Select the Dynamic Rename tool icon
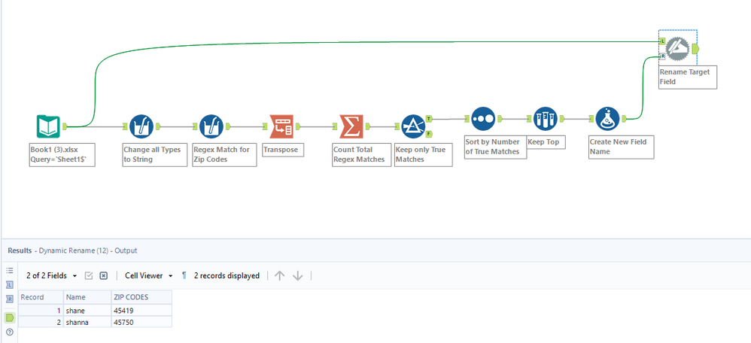The height and width of the screenshot is (343, 751). pos(678,49)
